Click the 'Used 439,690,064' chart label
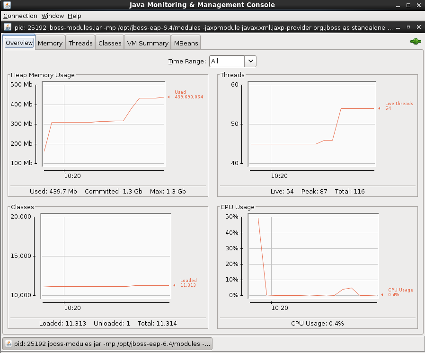Screen dimensions: 425x353 189,95
